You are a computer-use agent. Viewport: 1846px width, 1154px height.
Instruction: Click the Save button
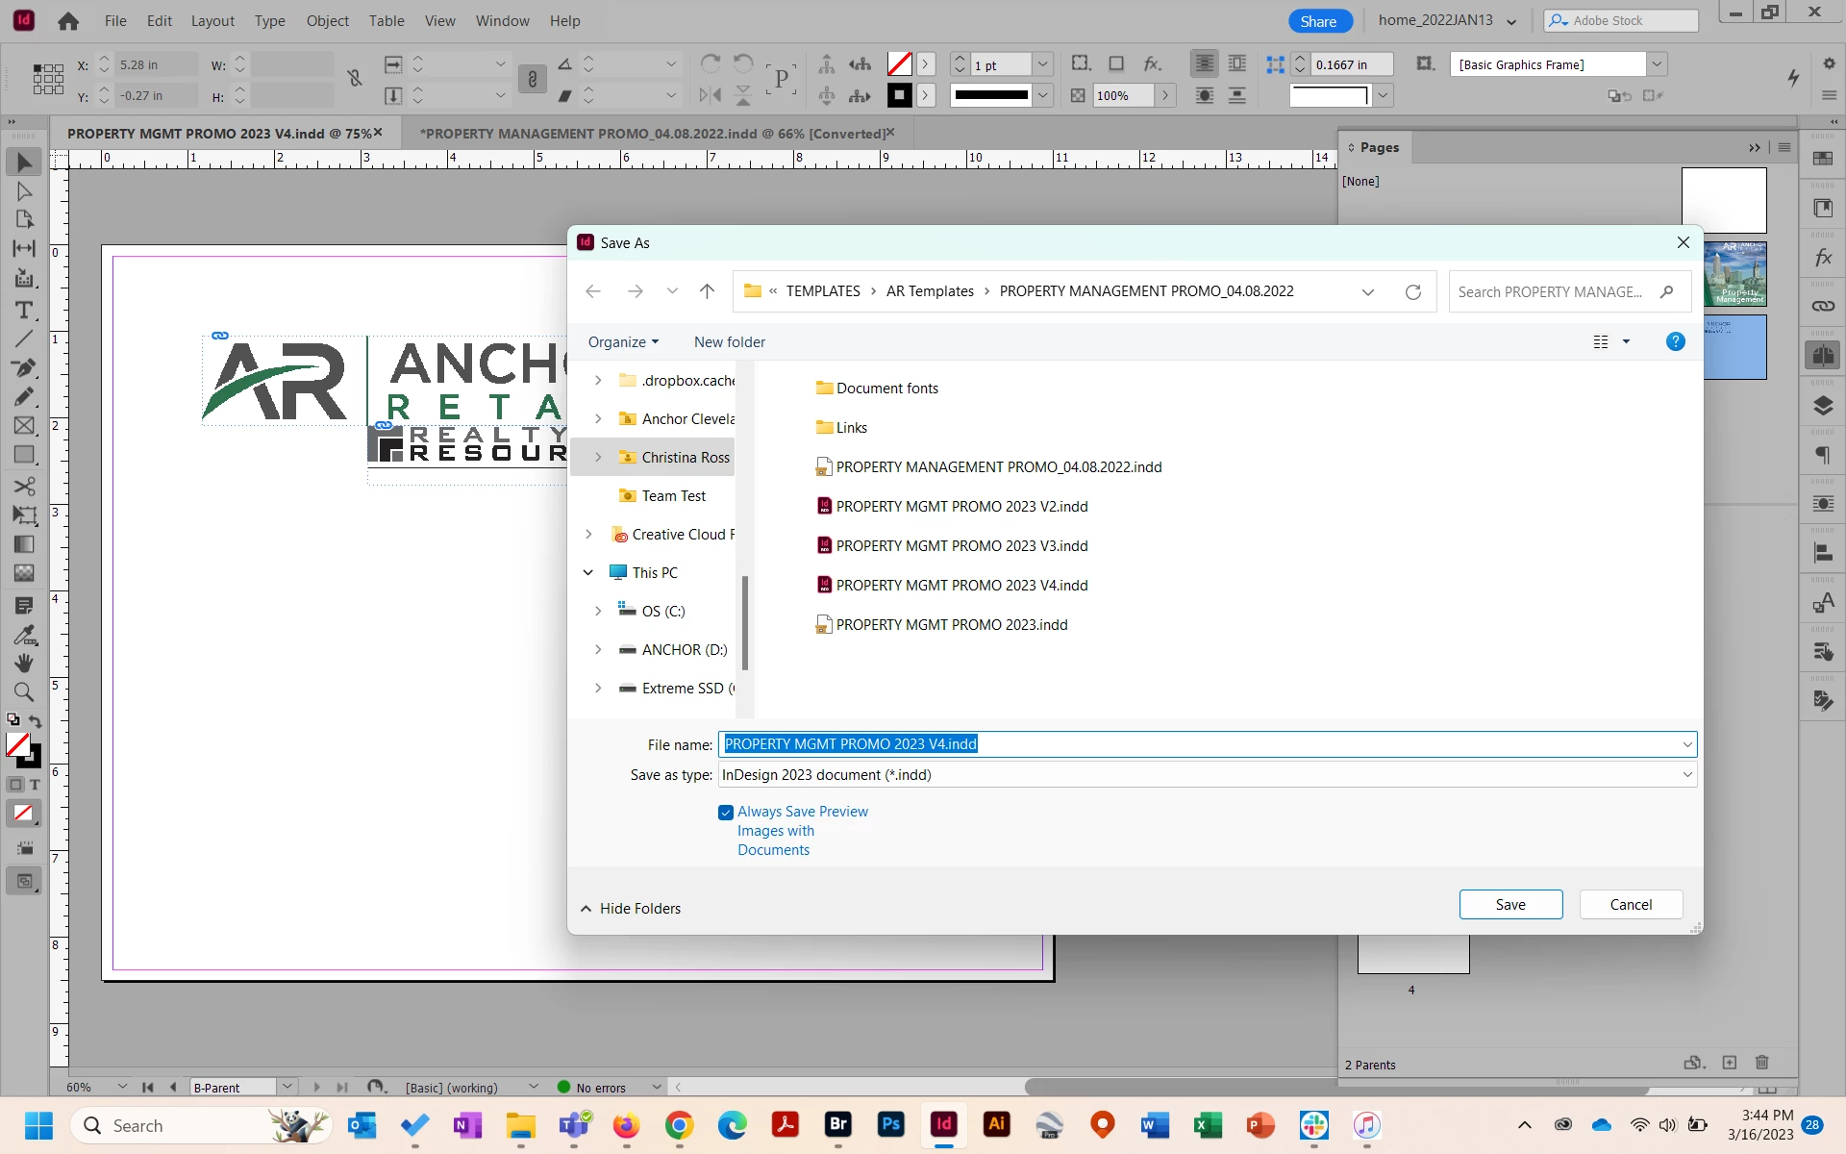coord(1509,905)
